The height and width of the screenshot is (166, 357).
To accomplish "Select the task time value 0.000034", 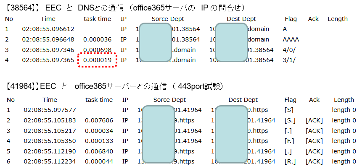I will (99, 131).
